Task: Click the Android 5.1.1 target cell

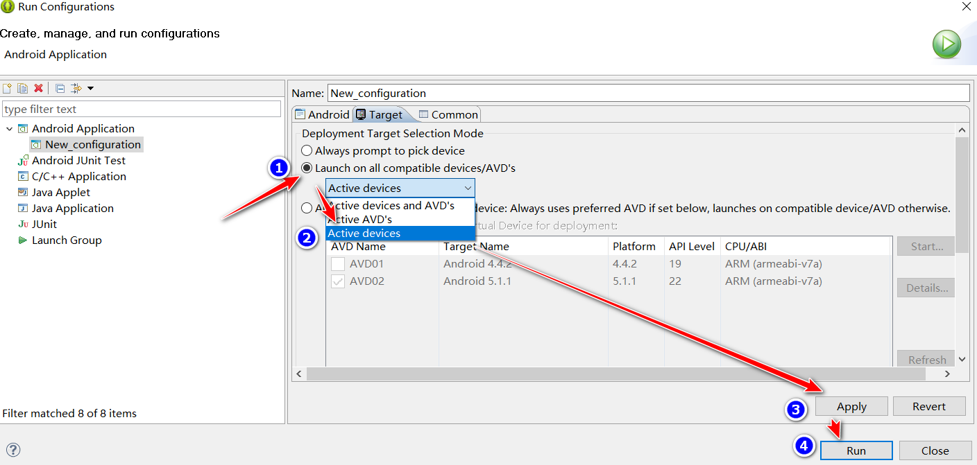Action: point(477,281)
